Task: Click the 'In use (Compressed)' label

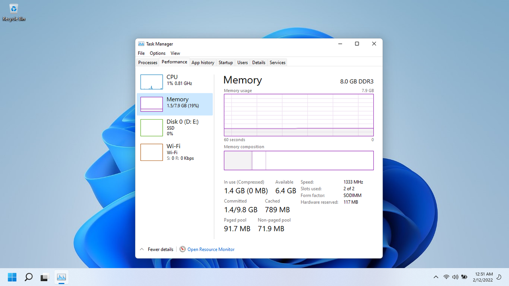Action: 244,182
